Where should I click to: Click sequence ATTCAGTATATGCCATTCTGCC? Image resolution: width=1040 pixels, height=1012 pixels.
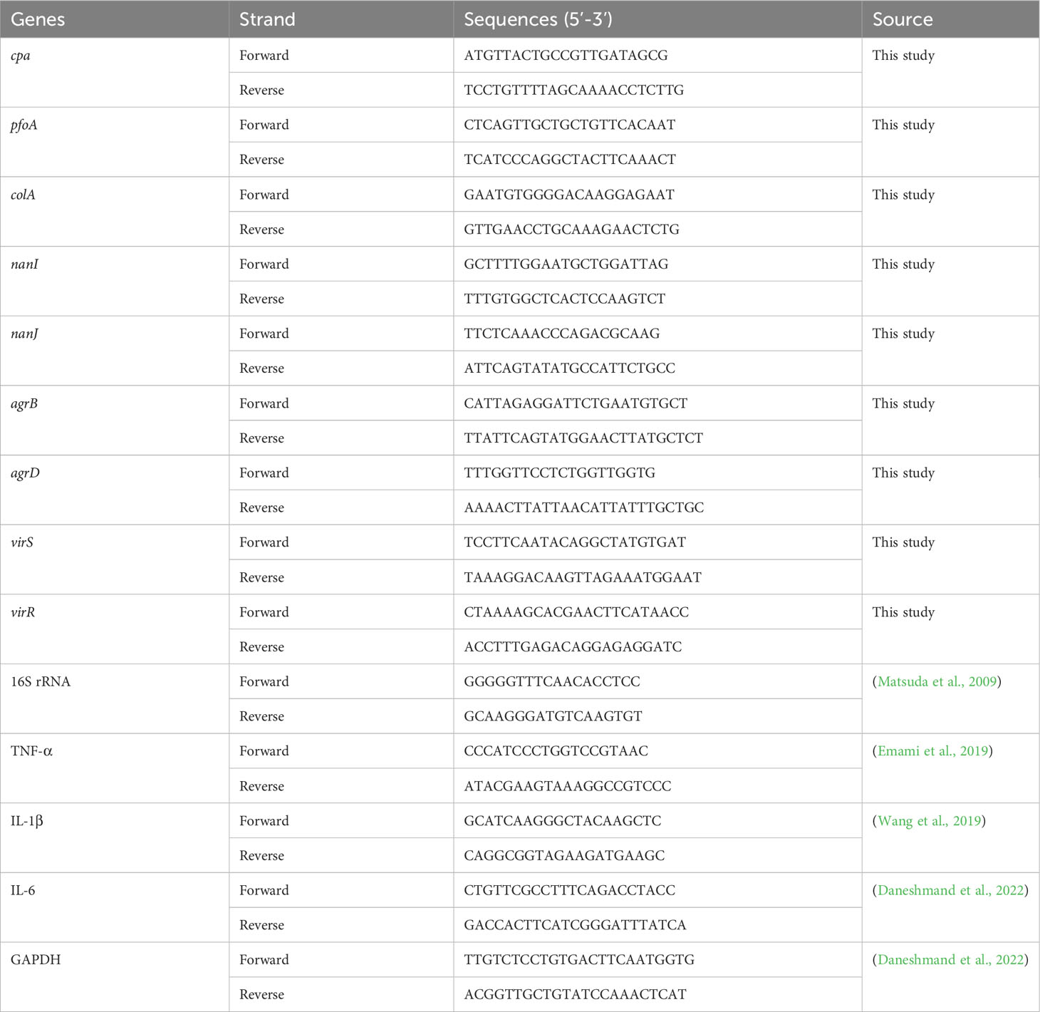click(569, 368)
